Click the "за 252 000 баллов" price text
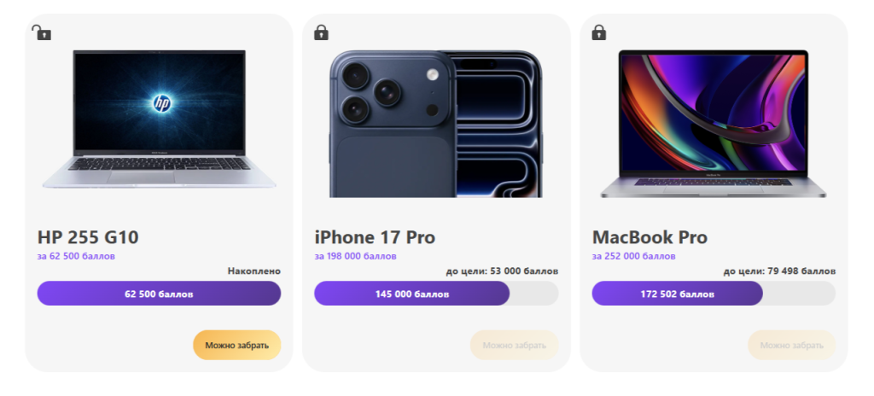The height and width of the screenshot is (396, 874). pyautogui.click(x=632, y=256)
